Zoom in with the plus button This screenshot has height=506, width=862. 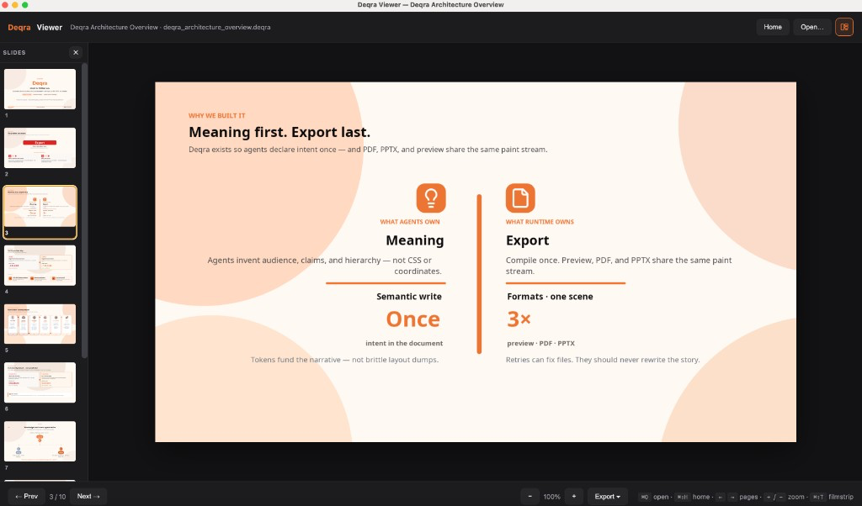(574, 496)
